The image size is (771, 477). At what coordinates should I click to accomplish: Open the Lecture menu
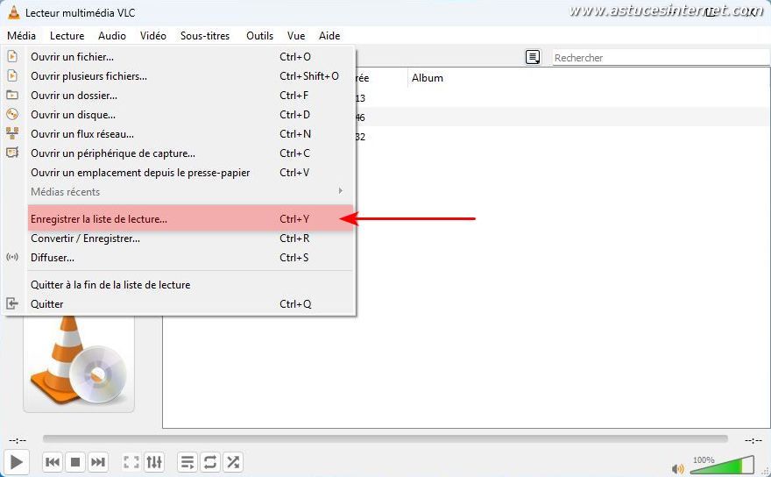(x=67, y=36)
